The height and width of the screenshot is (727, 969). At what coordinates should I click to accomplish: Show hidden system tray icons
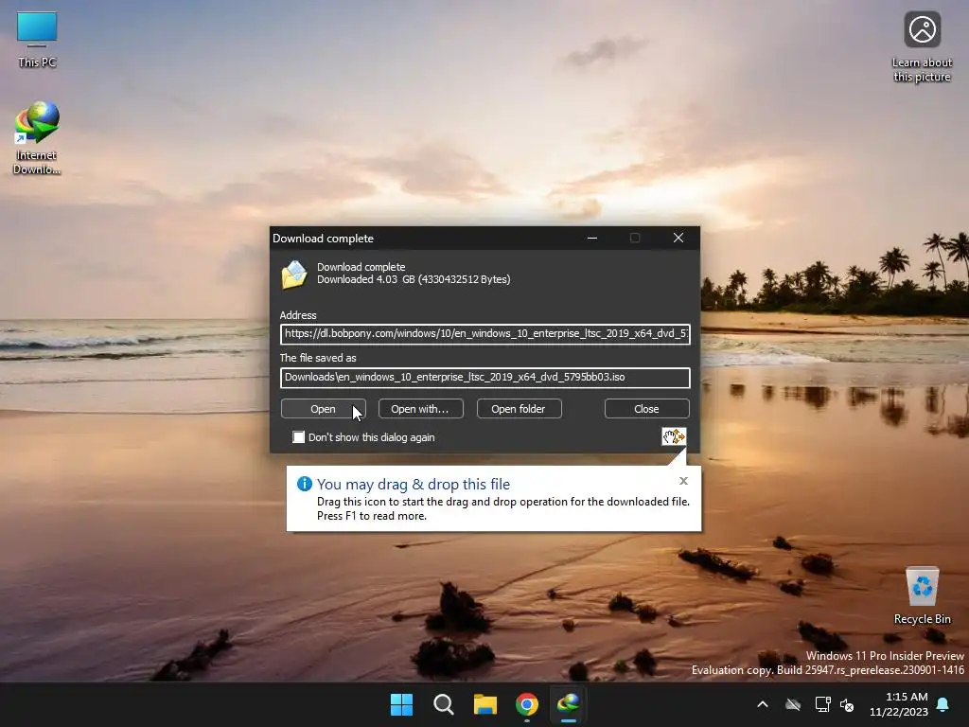(x=763, y=704)
